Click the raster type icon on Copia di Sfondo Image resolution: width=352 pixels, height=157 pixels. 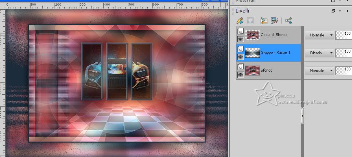pos(240,31)
